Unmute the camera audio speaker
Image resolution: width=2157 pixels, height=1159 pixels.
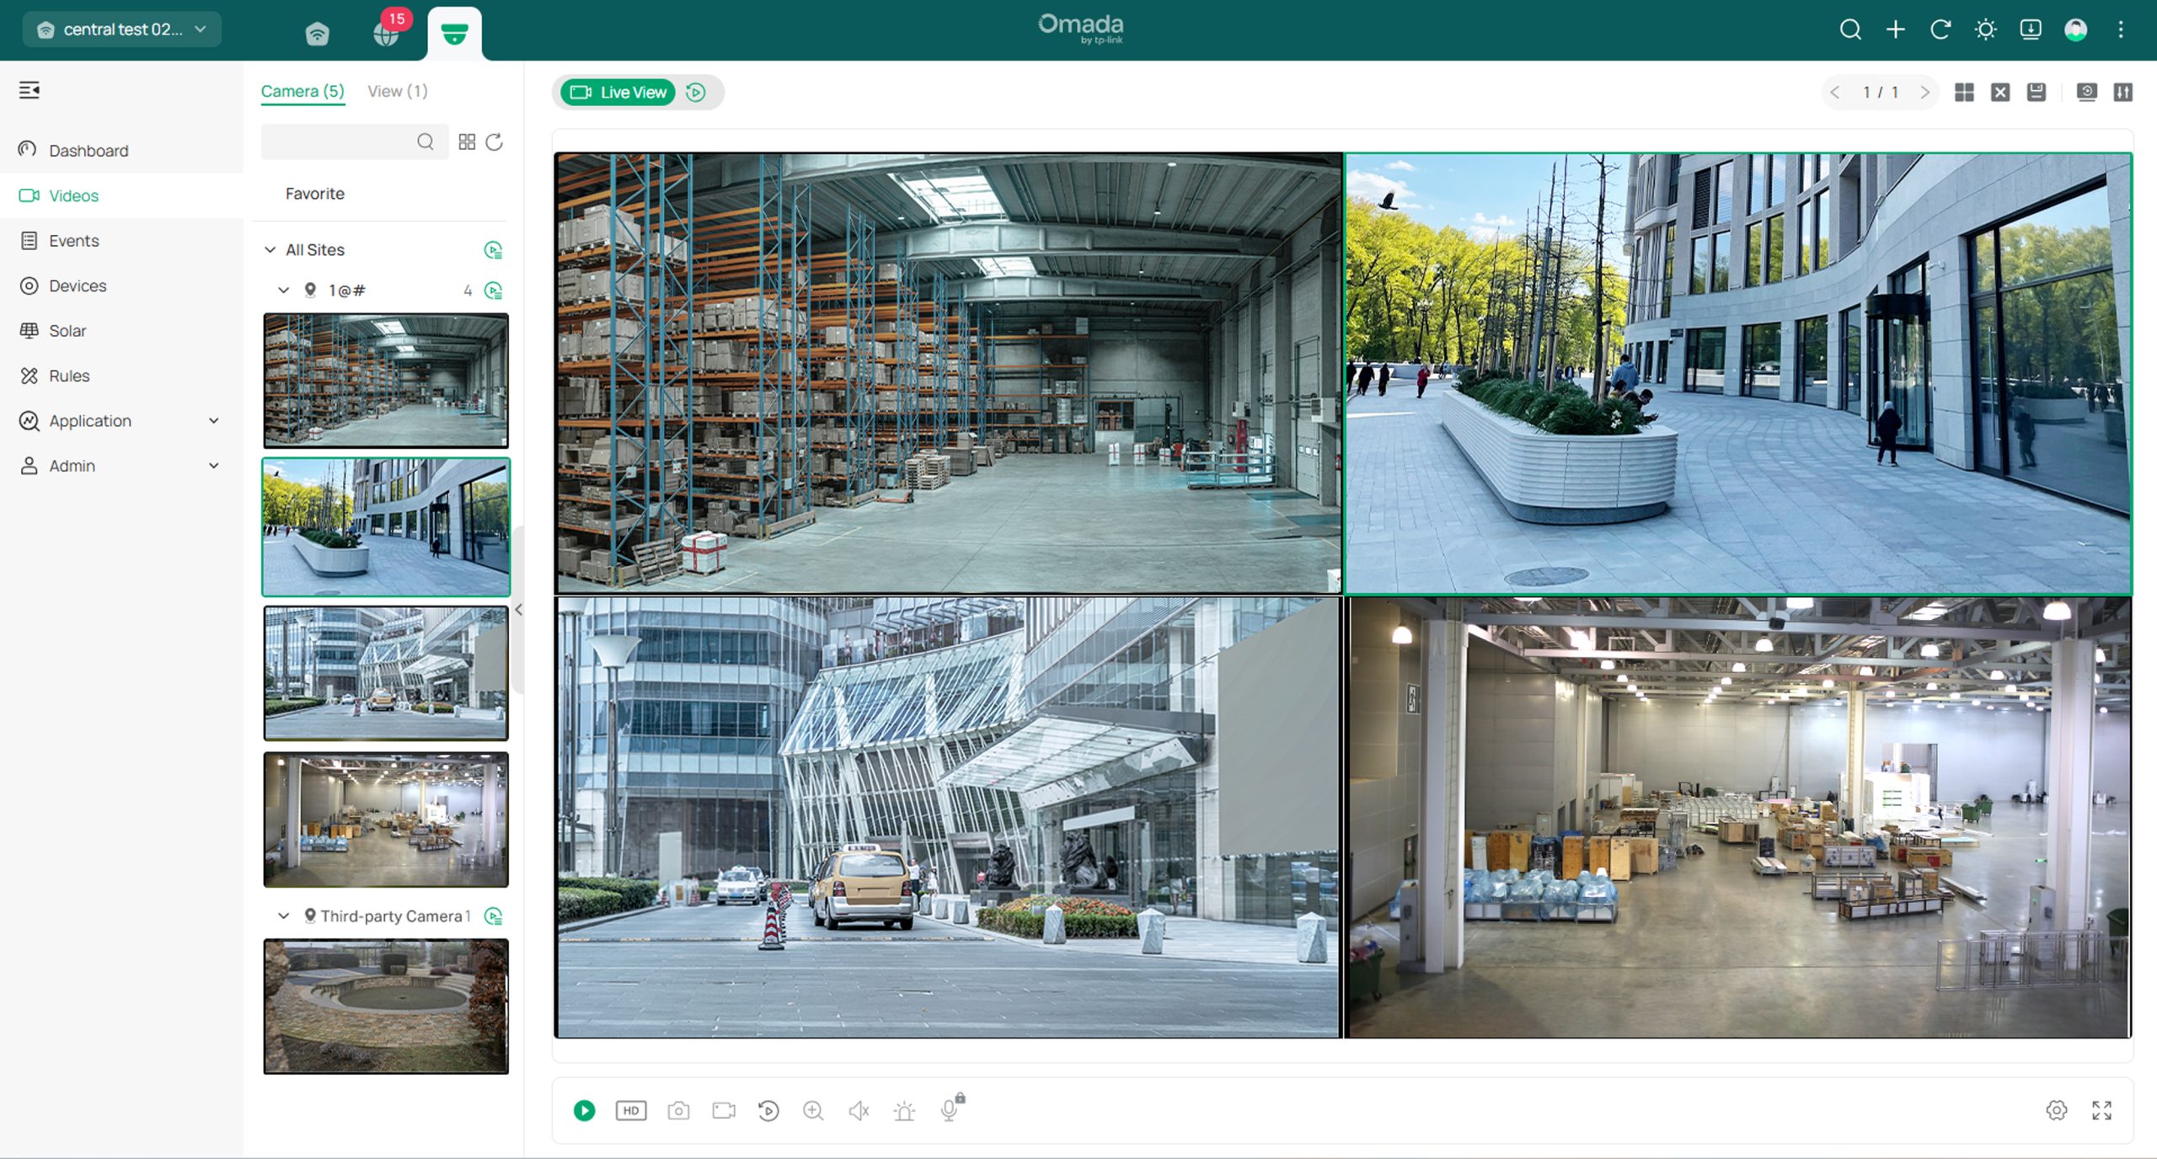(859, 1111)
